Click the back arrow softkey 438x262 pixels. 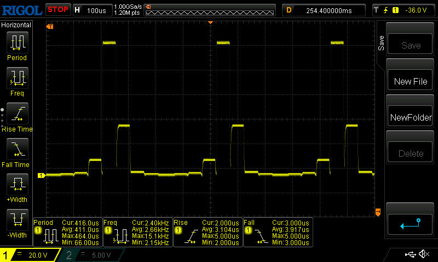(410, 224)
